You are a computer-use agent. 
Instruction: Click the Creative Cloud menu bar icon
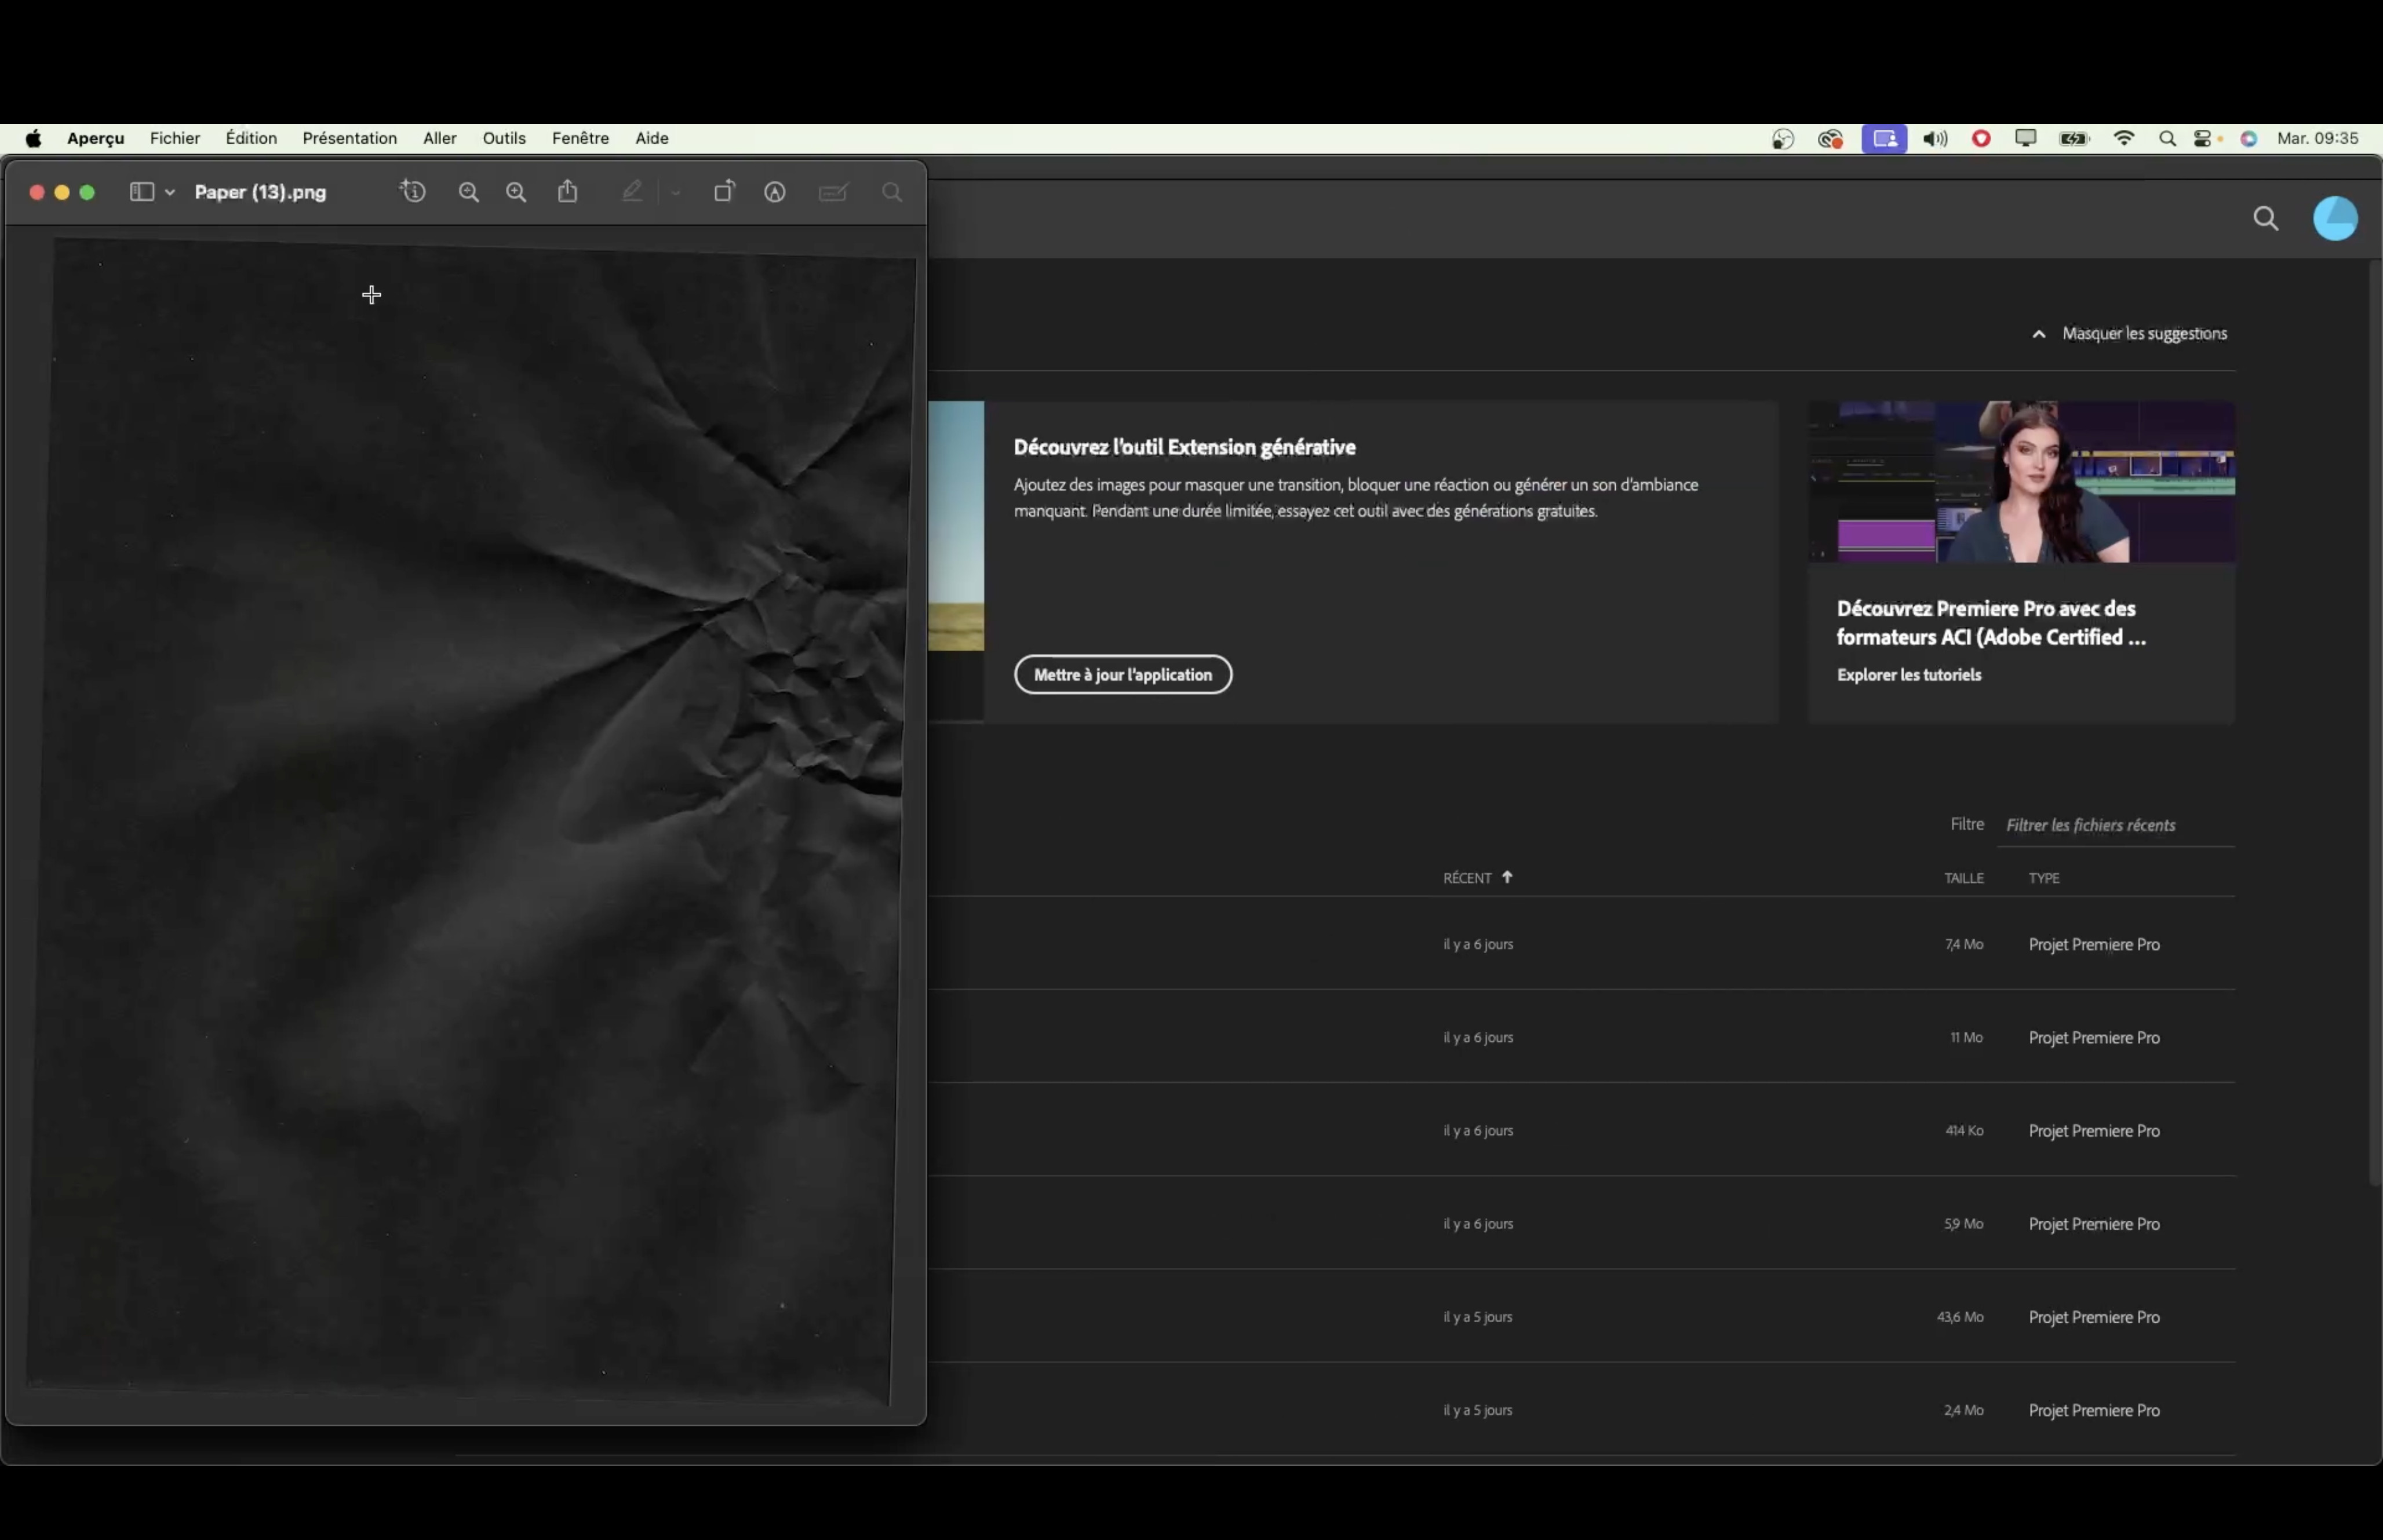pyautogui.click(x=1830, y=139)
